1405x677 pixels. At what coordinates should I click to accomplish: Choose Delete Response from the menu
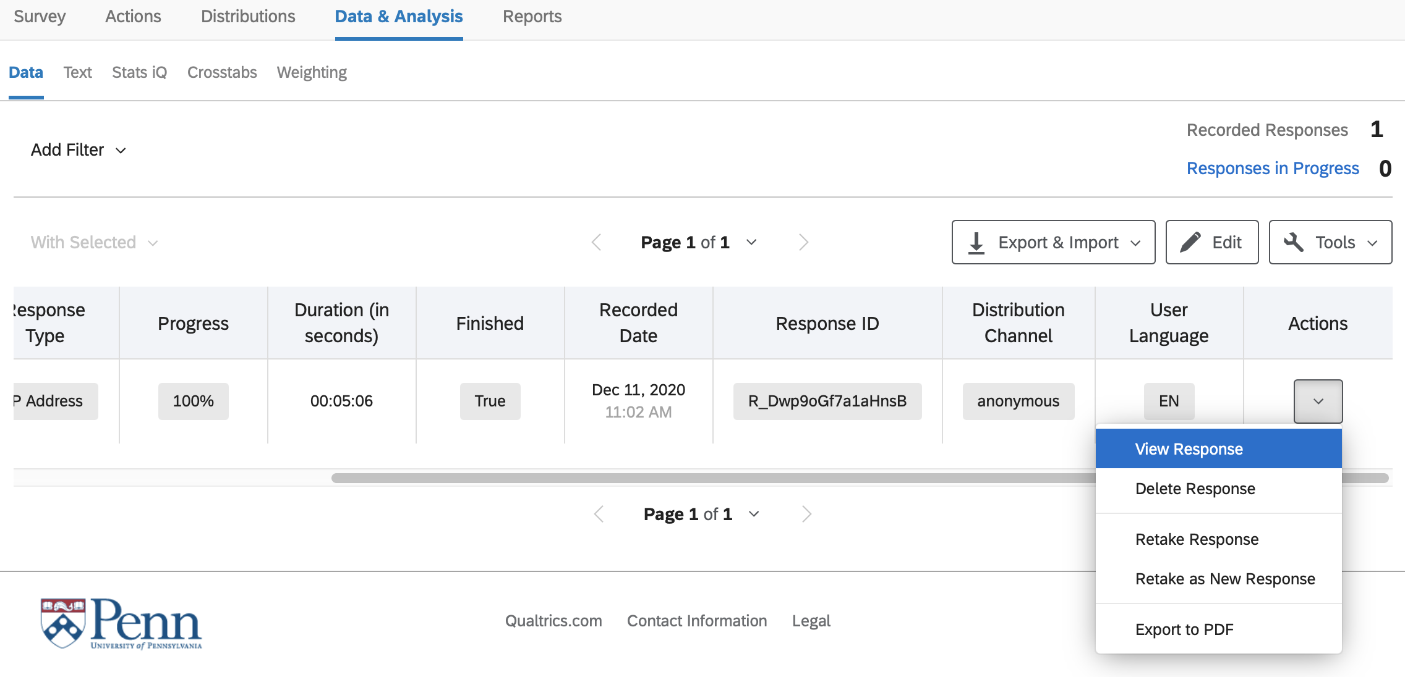tap(1218, 489)
